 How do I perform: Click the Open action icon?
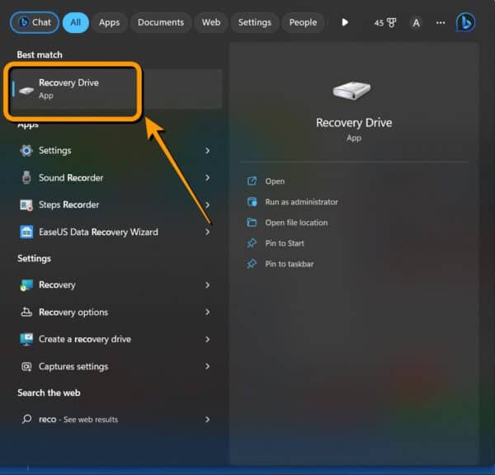252,181
